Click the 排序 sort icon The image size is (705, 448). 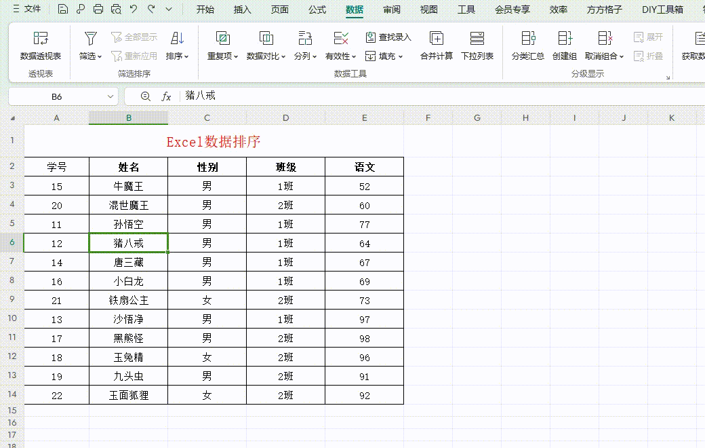click(x=177, y=39)
